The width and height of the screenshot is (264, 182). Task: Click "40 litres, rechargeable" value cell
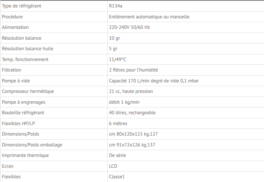pos(132,113)
